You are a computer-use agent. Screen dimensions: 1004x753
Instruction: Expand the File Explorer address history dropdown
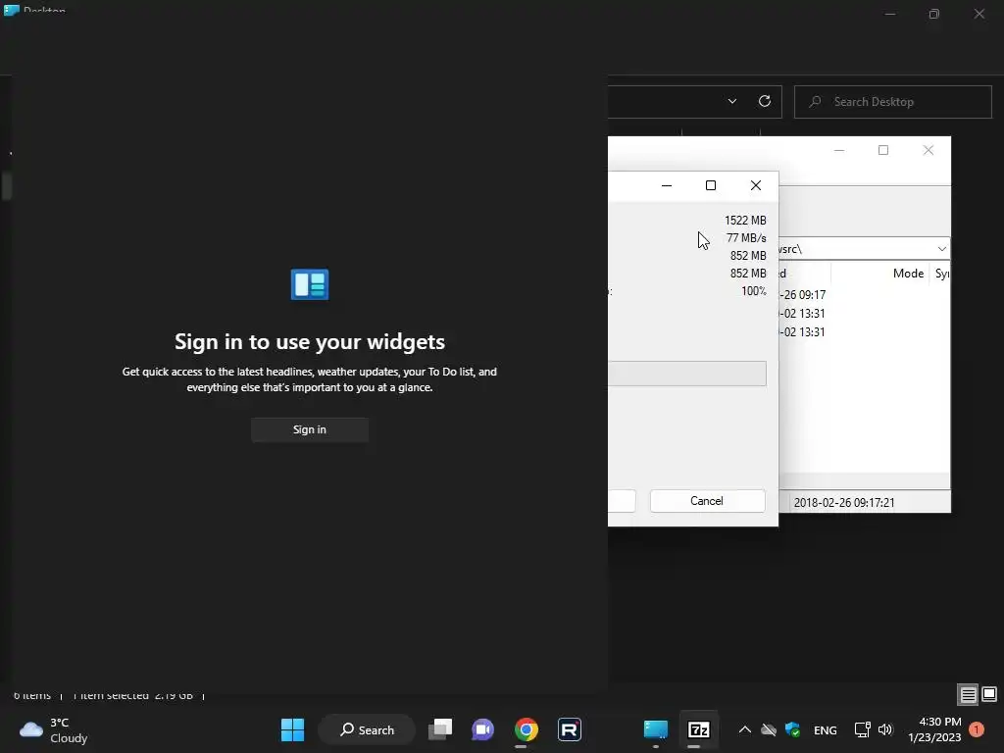point(732,101)
